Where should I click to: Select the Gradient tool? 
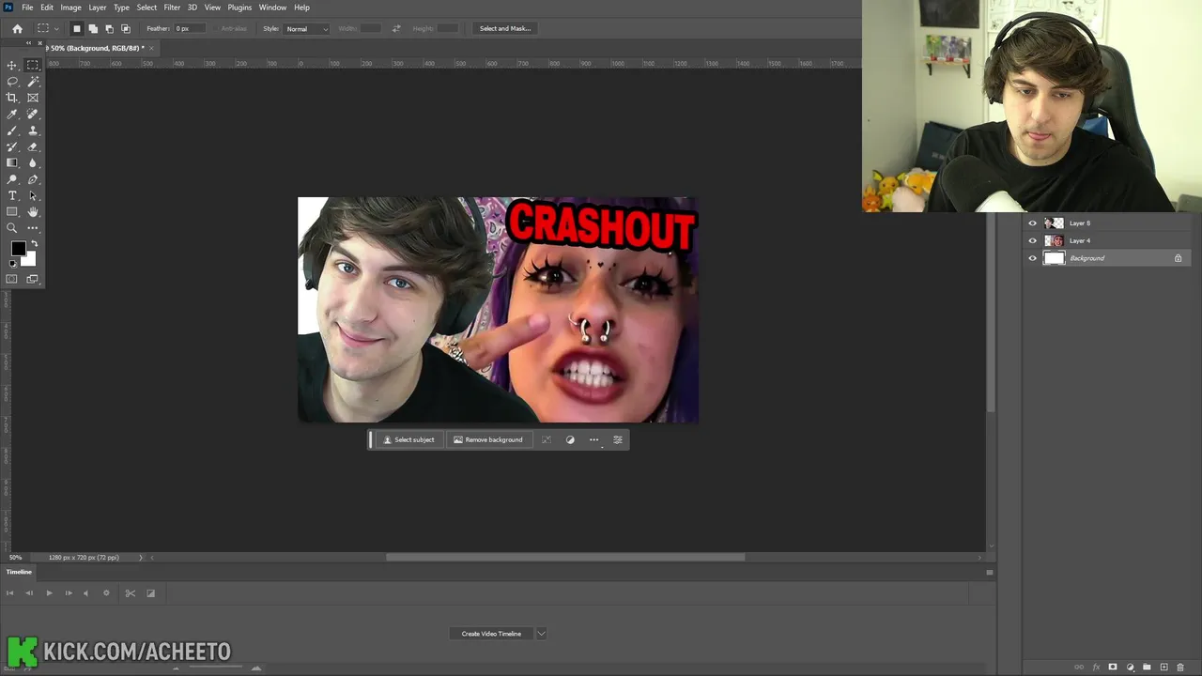12,162
